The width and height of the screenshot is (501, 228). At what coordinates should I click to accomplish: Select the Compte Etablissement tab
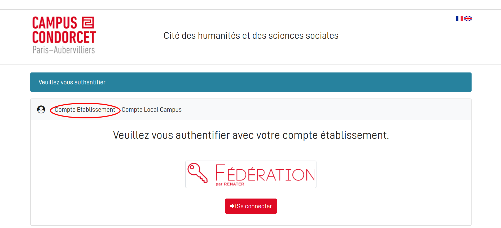coord(85,110)
